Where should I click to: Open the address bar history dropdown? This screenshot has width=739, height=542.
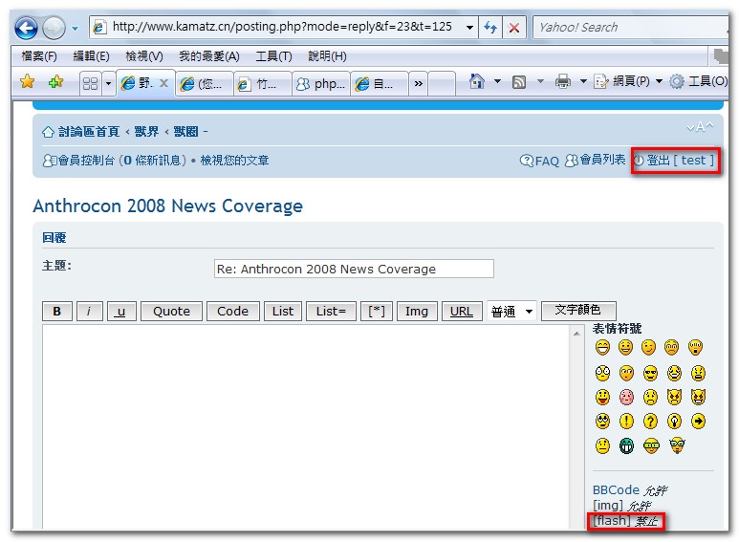(469, 28)
